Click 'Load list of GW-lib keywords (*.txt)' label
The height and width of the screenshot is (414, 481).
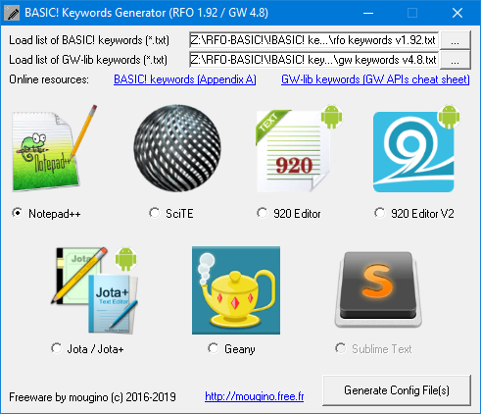[x=88, y=60]
